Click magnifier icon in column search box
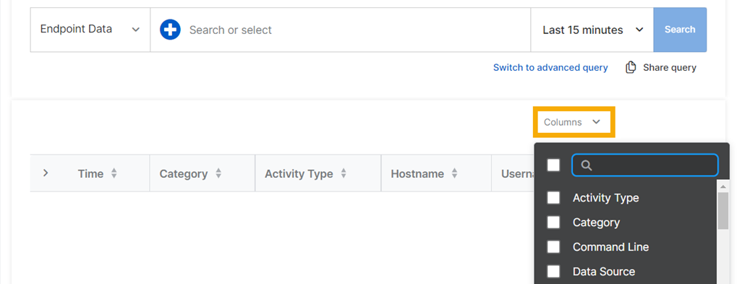 pyautogui.click(x=586, y=165)
